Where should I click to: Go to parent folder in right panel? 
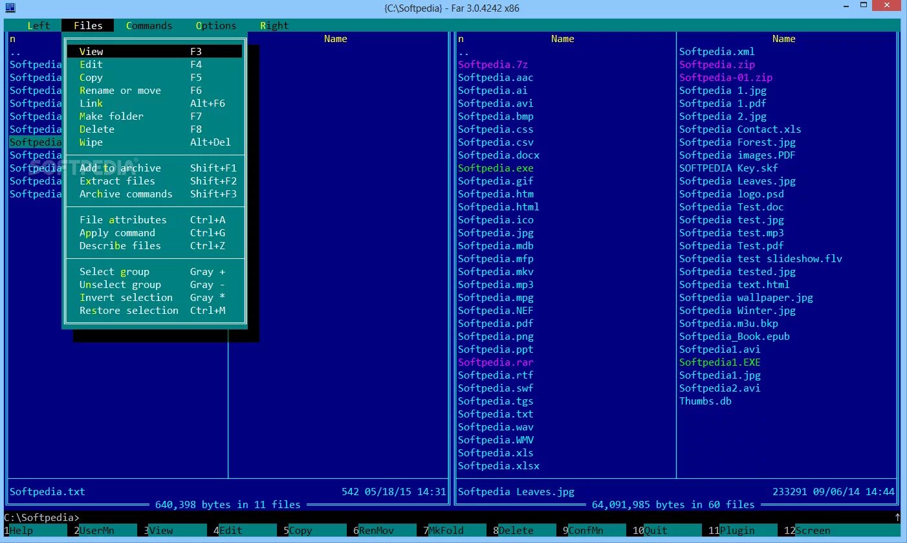pos(464,52)
